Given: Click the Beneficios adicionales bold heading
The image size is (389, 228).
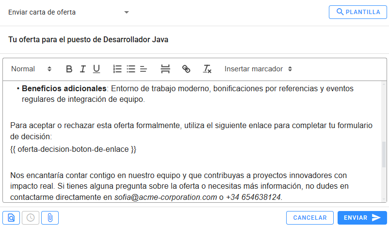Looking at the screenshot, I should pos(64,89).
